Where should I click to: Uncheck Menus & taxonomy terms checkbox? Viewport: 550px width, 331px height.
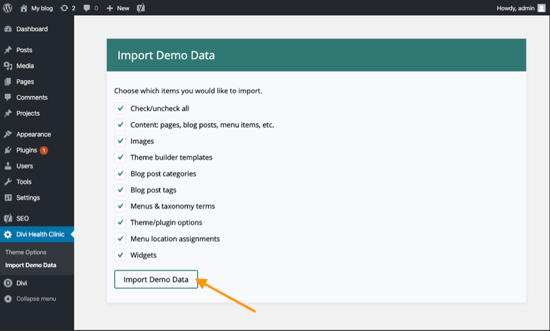[x=120, y=206]
